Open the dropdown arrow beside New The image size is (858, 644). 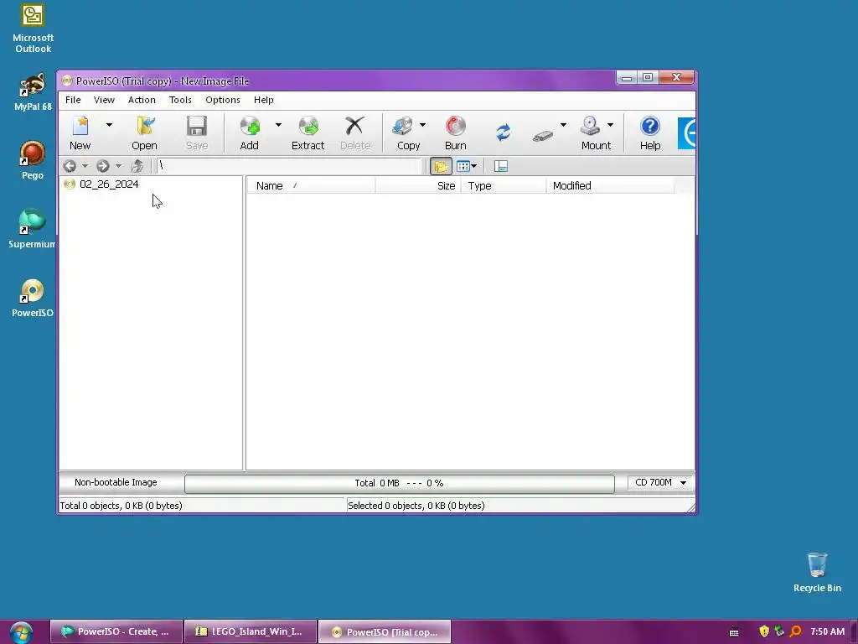click(109, 126)
